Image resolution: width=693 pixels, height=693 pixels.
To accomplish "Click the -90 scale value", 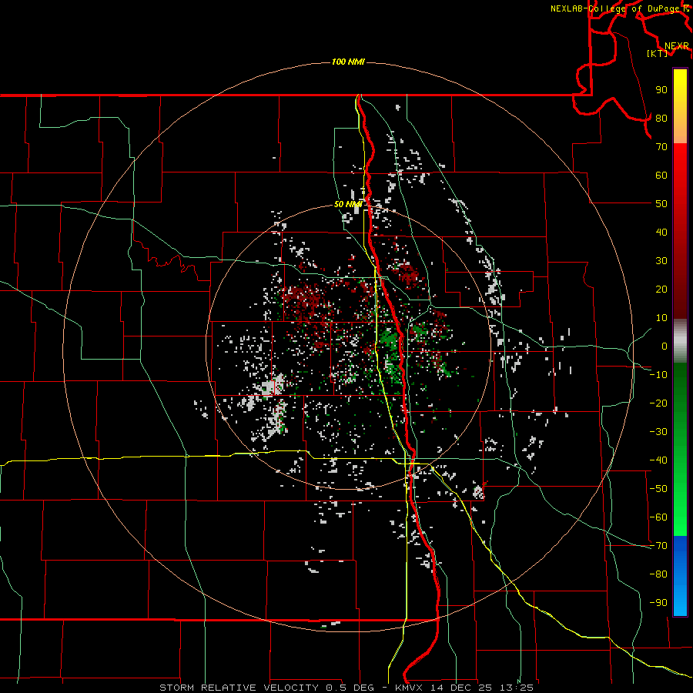I will [658, 603].
